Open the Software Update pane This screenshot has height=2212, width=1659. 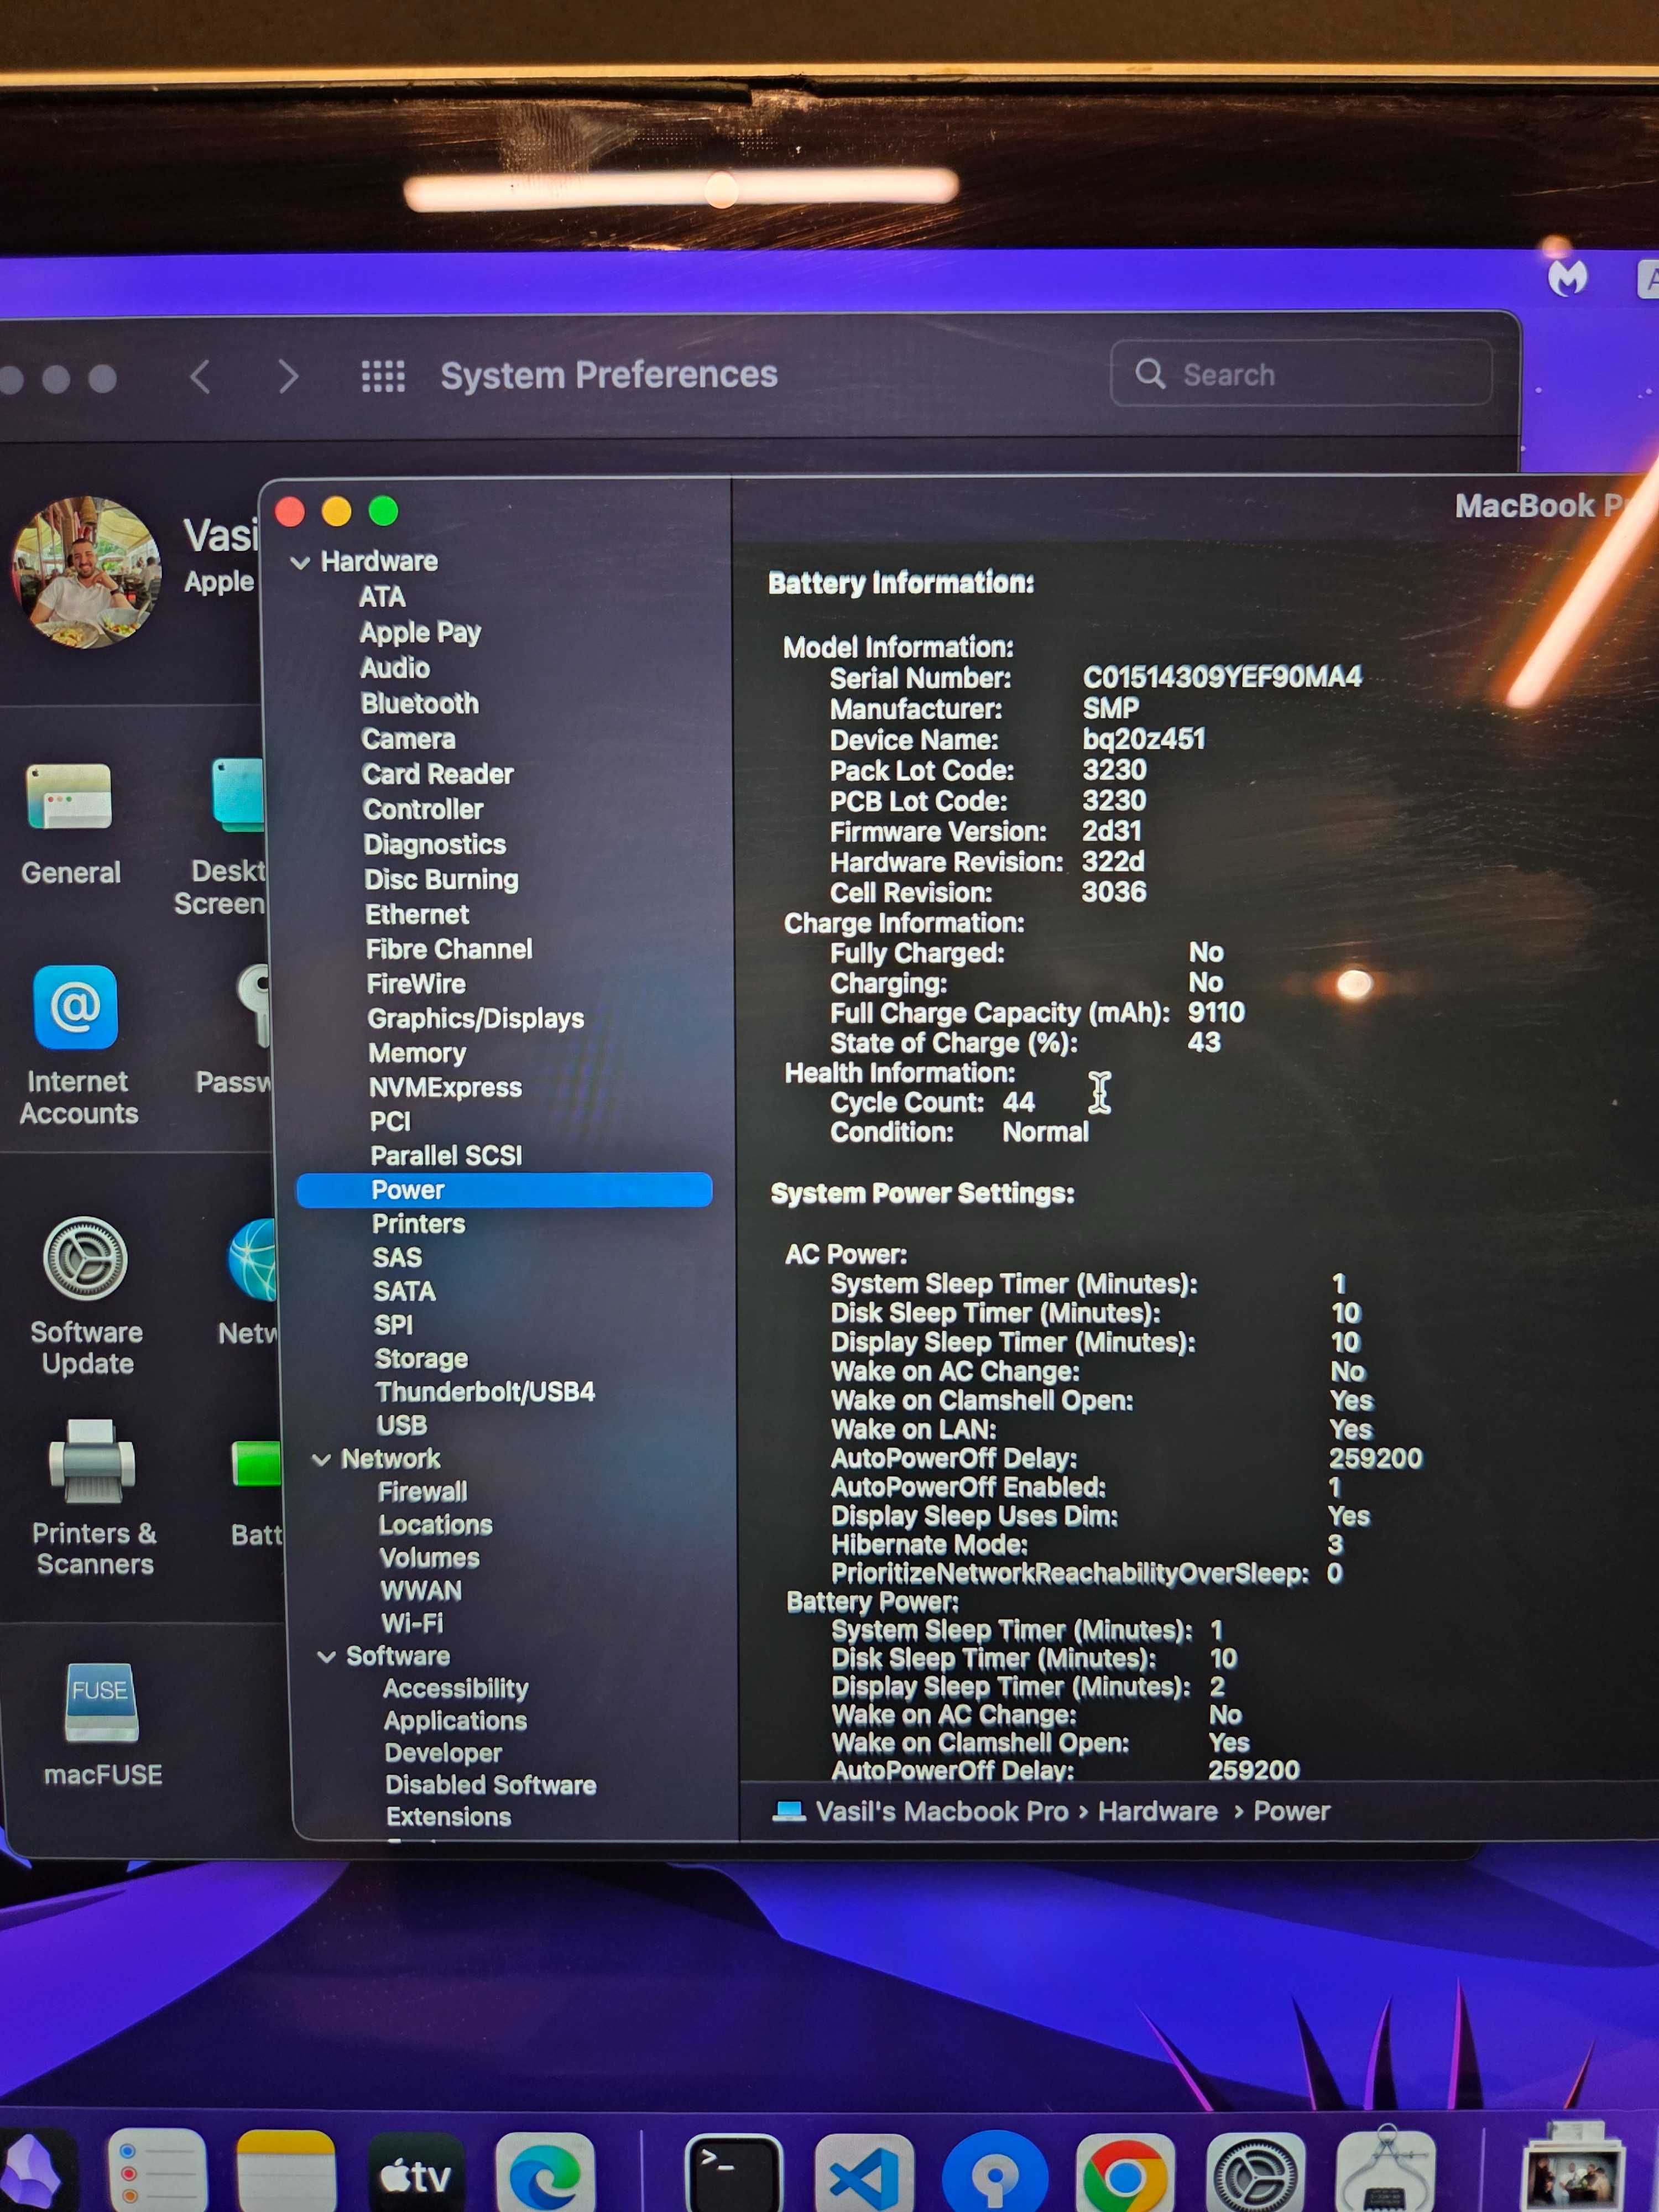click(x=86, y=1296)
